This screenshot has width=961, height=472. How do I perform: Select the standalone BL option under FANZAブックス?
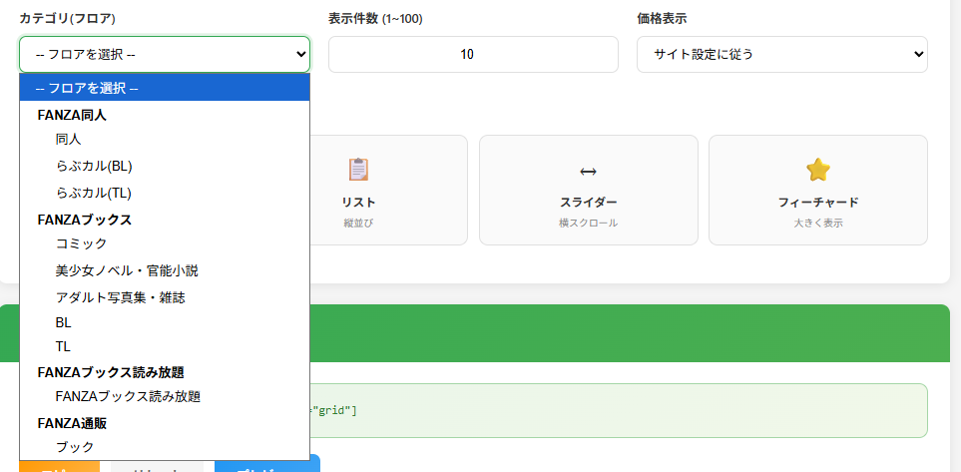tap(64, 322)
